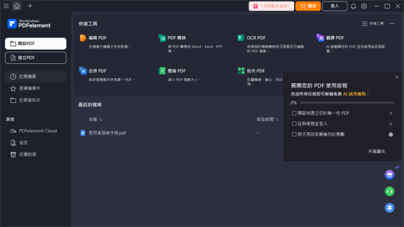Click the 建立PDF button
Screen dimensions: 404x227
point(35,58)
